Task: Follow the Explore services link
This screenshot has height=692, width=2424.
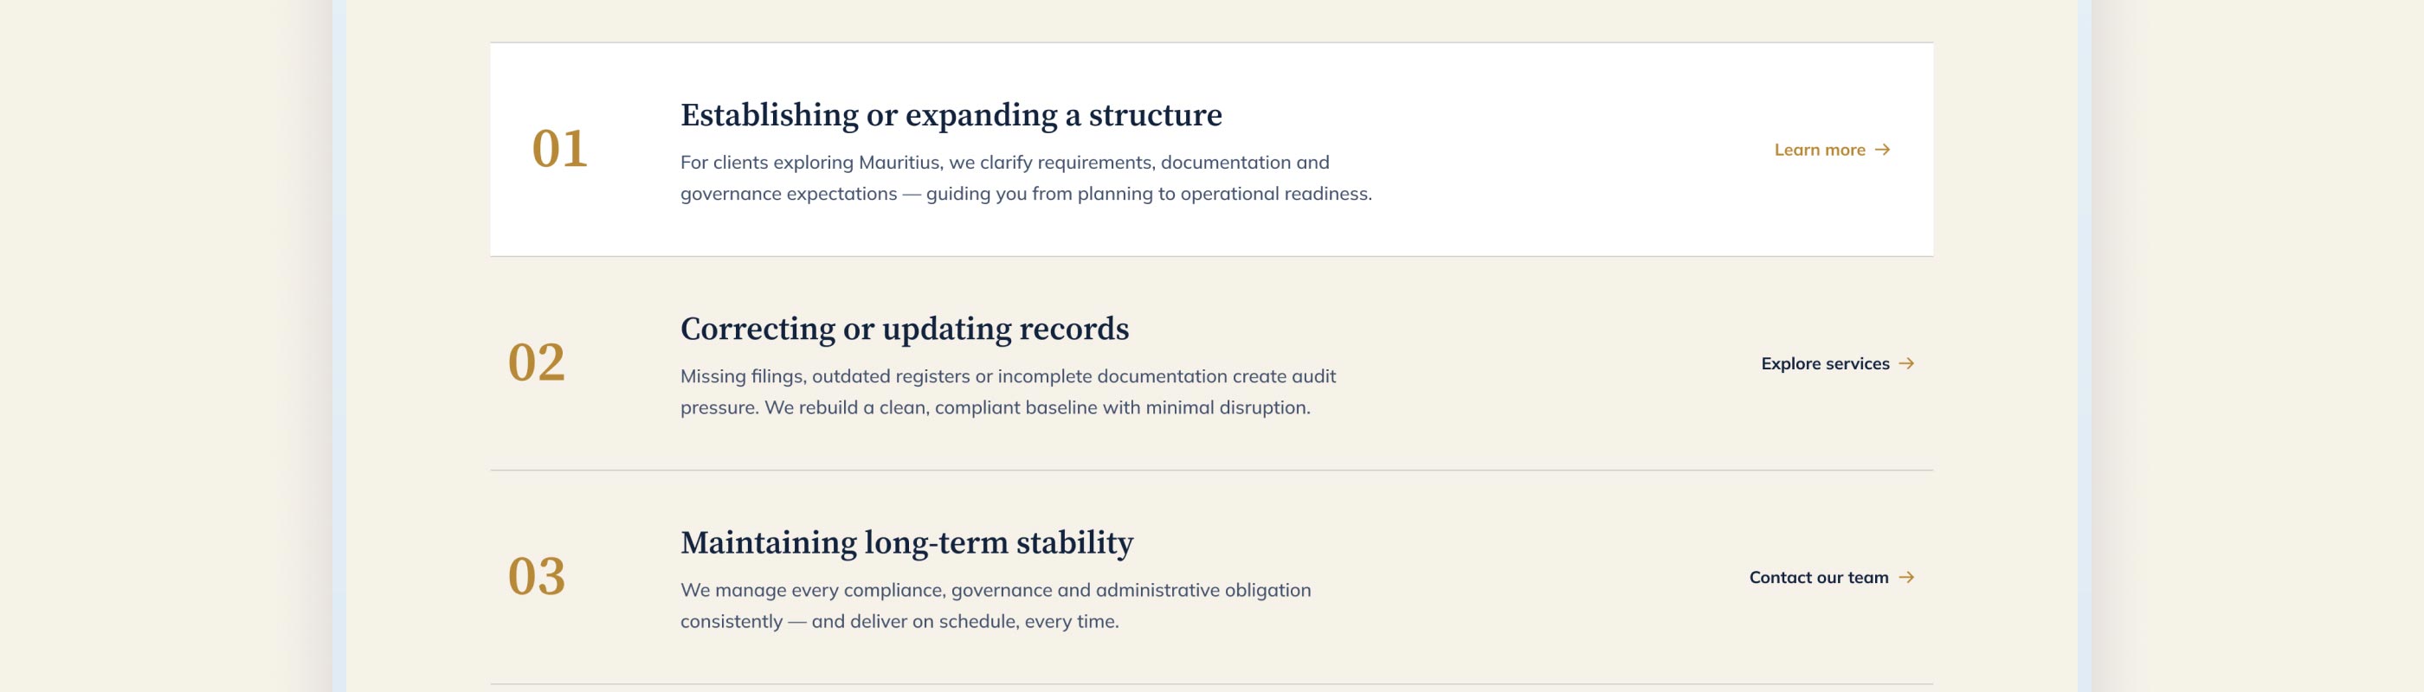Action: 1838,363
